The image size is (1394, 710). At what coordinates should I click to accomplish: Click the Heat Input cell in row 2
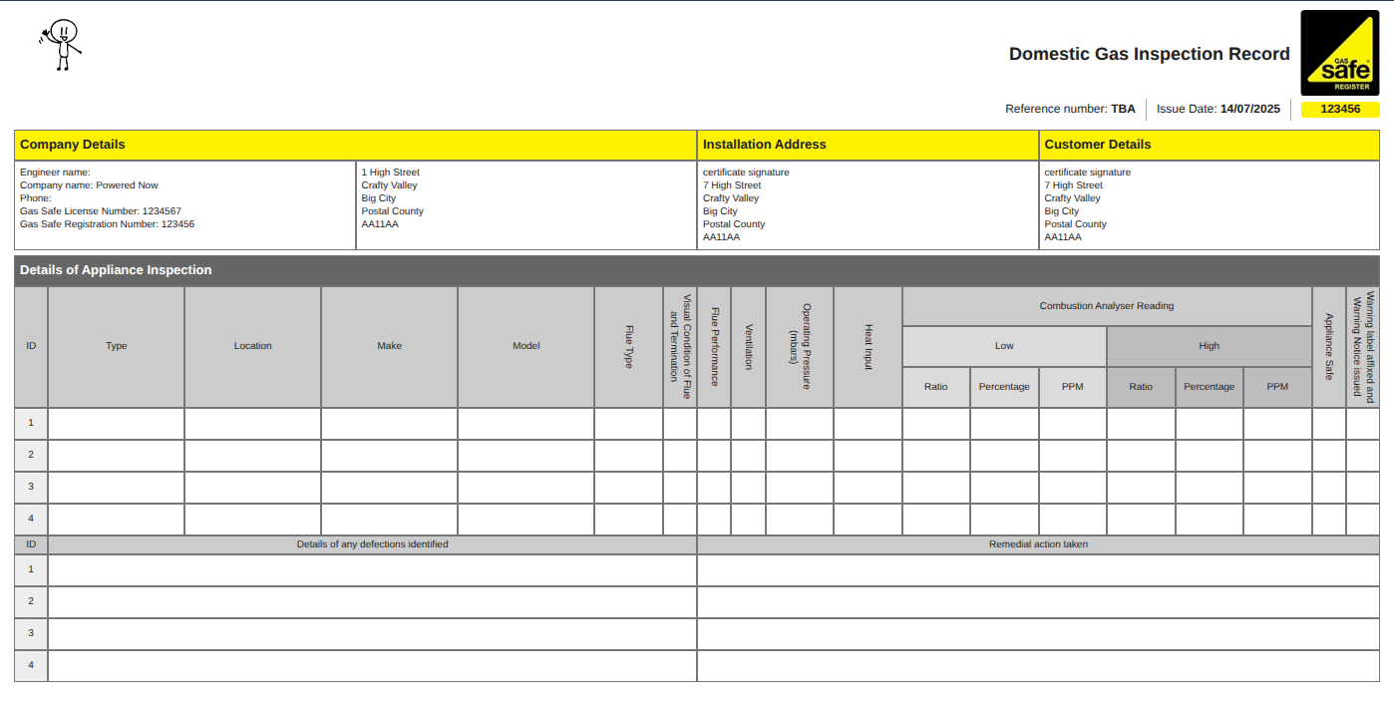click(869, 456)
